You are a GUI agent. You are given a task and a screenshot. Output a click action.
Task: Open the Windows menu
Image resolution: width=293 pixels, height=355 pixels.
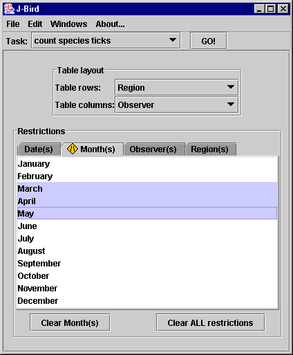coord(68,24)
